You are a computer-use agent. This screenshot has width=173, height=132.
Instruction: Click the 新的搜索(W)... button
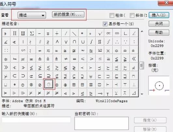(x=68, y=14)
